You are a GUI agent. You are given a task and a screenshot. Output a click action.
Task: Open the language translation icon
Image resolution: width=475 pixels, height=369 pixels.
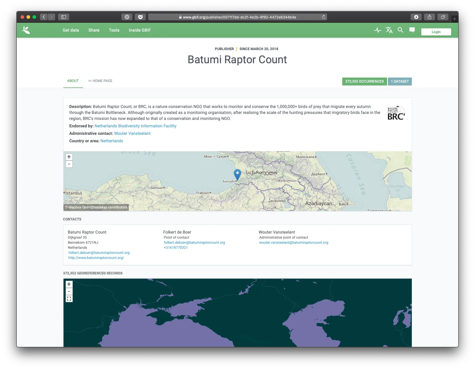[389, 30]
